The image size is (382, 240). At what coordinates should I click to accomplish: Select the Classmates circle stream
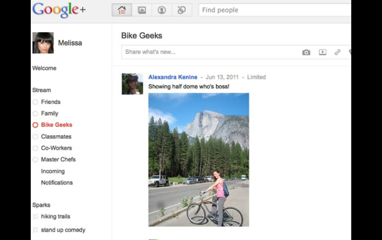(56, 137)
